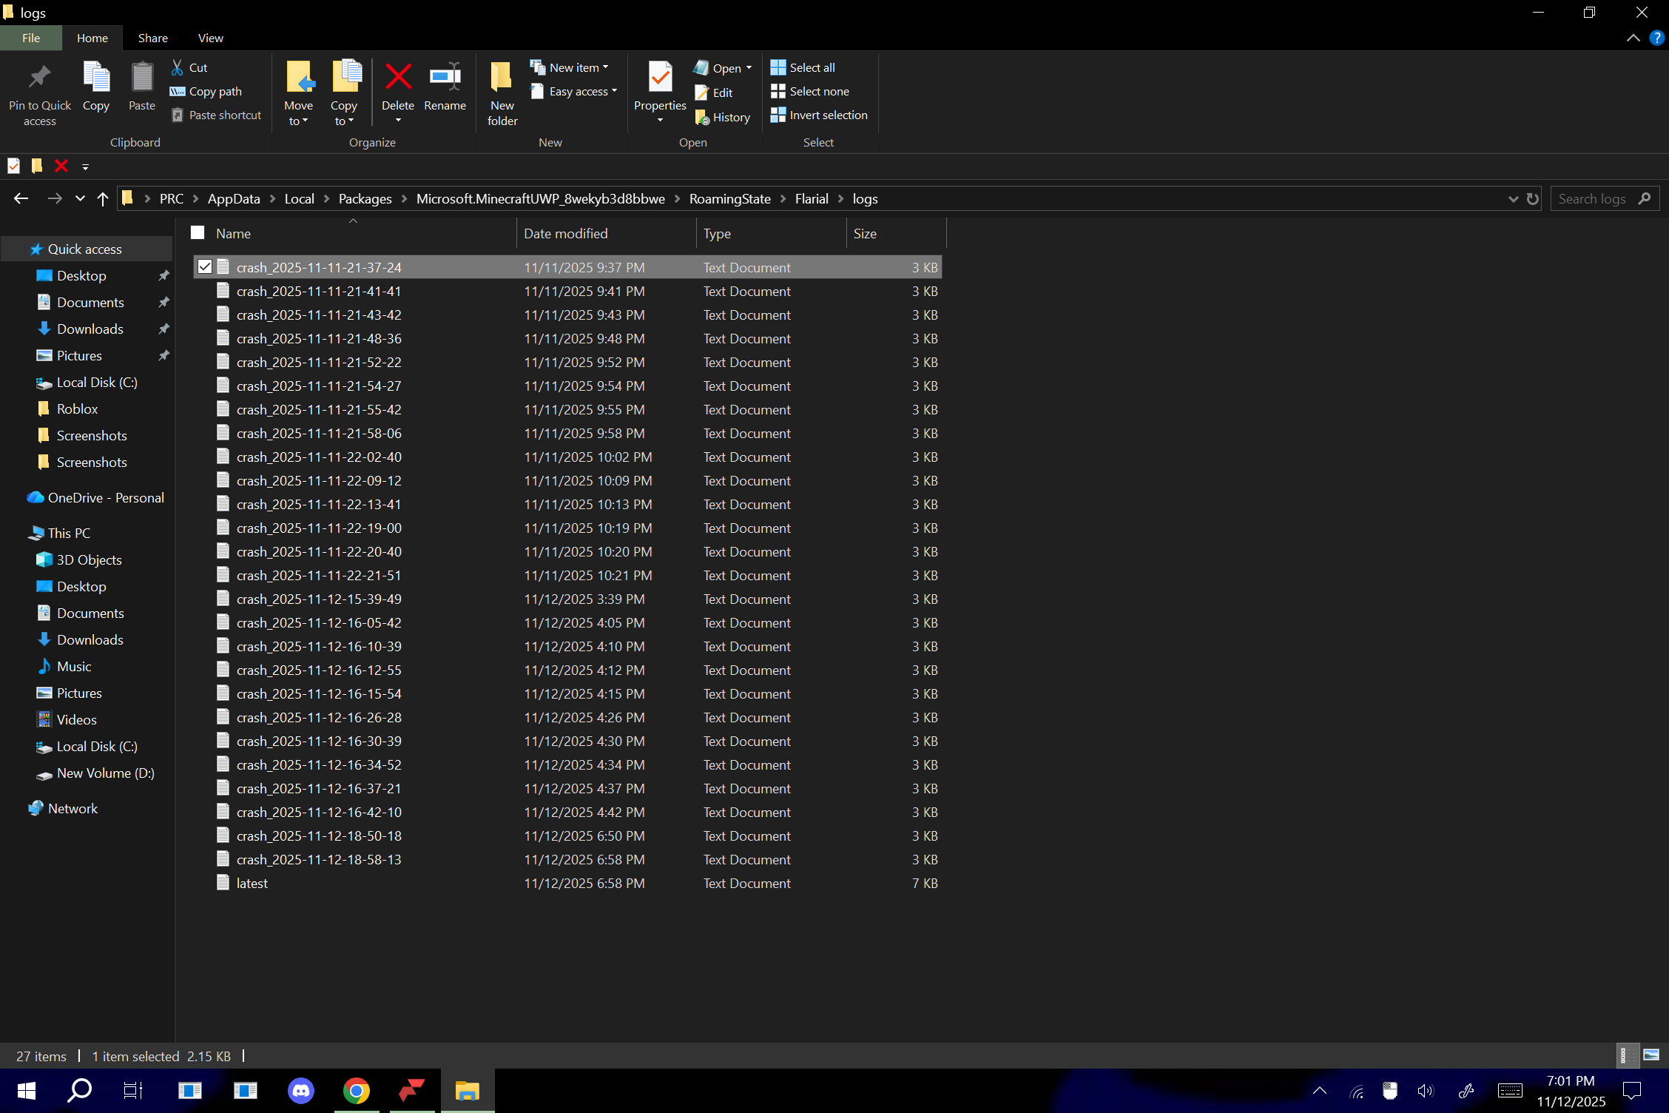Uncheck the crash_2025-11-11-21-37-24 file checkbox
Image resolution: width=1669 pixels, height=1113 pixels.
point(205,267)
